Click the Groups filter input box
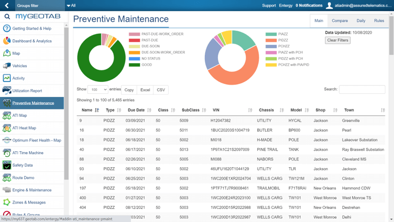The image size is (394, 222). (x=40, y=5)
